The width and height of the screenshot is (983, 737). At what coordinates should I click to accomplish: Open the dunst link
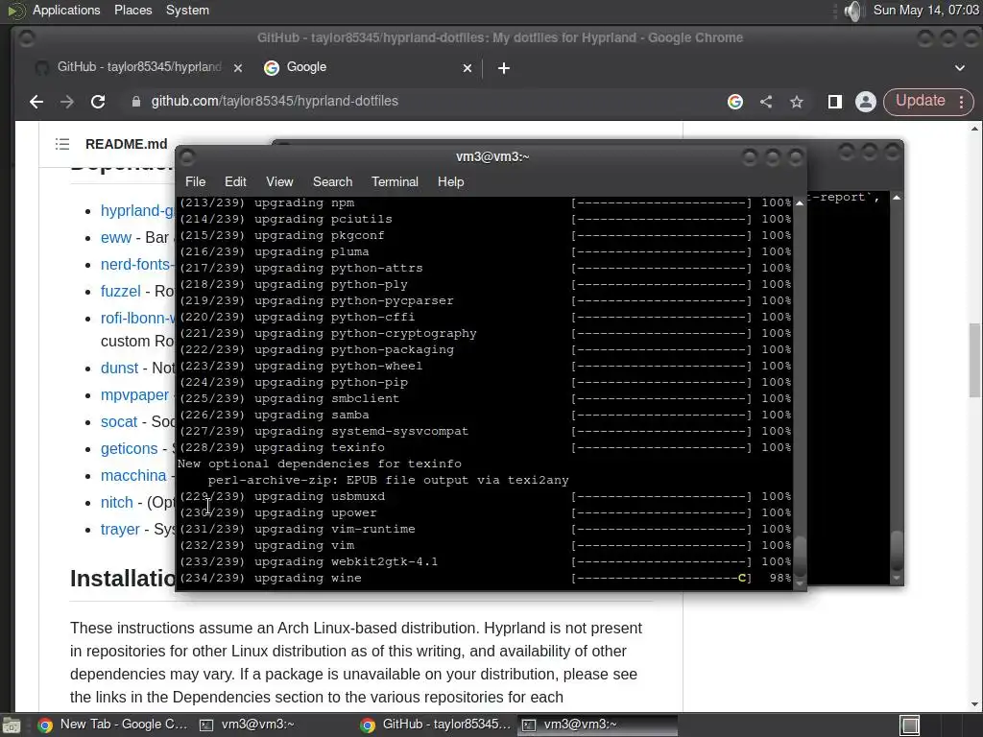click(x=119, y=368)
